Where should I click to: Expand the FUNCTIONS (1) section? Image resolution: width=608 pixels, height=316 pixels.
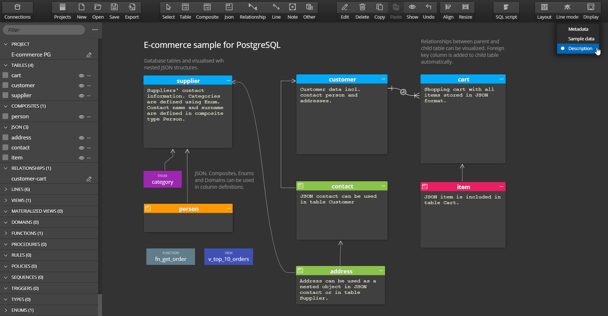click(x=6, y=233)
